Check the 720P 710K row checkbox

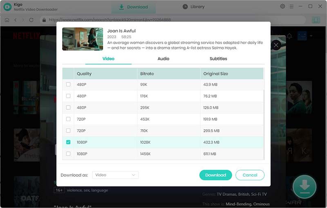click(68, 131)
